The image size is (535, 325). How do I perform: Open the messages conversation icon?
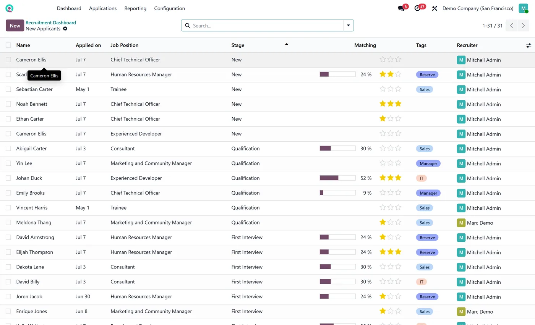[x=401, y=8]
